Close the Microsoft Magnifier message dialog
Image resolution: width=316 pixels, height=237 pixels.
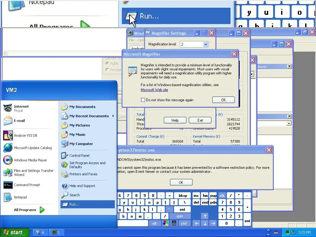pyautogui.click(x=234, y=54)
